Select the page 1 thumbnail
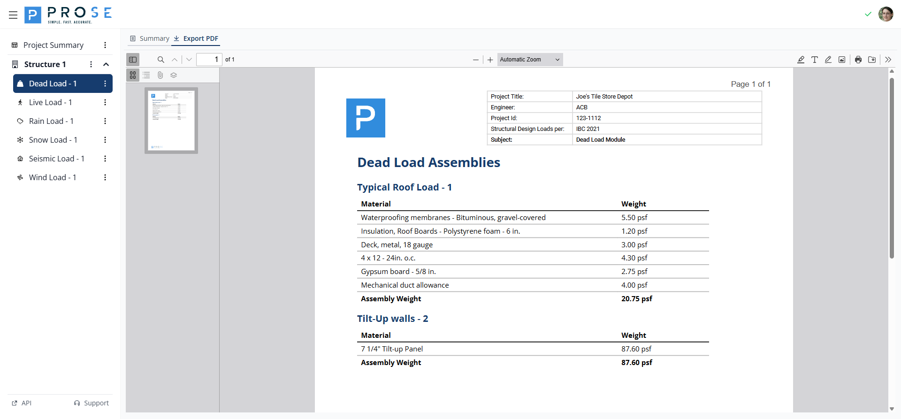901x419 pixels. (171, 121)
